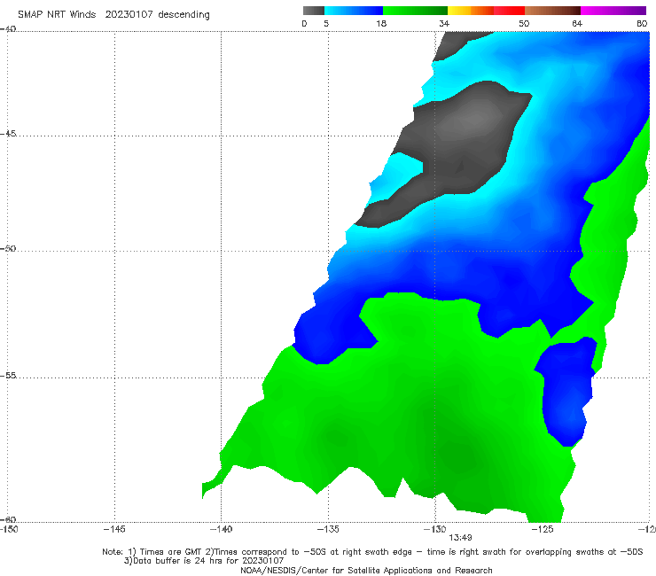This screenshot has width=656, height=576.
Task: Click the longitude label '-140'
Action: point(221,529)
